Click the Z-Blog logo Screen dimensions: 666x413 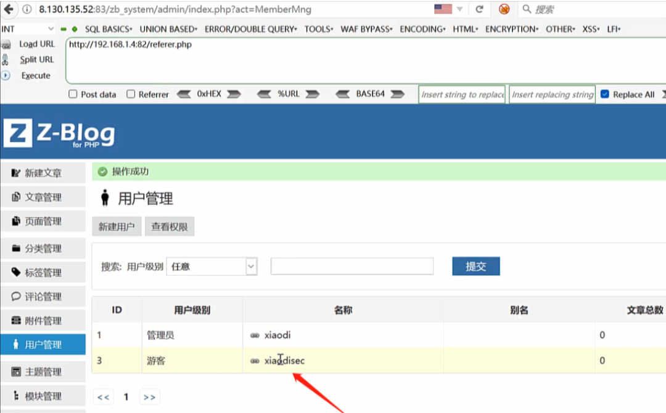[x=59, y=133]
